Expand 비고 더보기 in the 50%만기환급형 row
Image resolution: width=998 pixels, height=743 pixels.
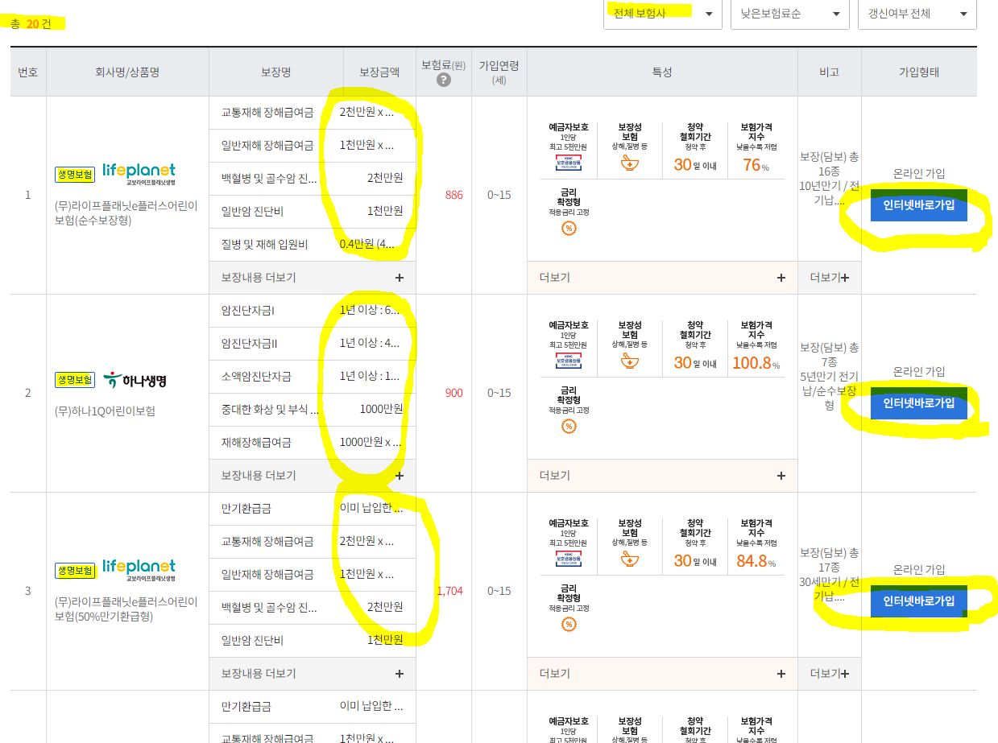pyautogui.click(x=830, y=673)
